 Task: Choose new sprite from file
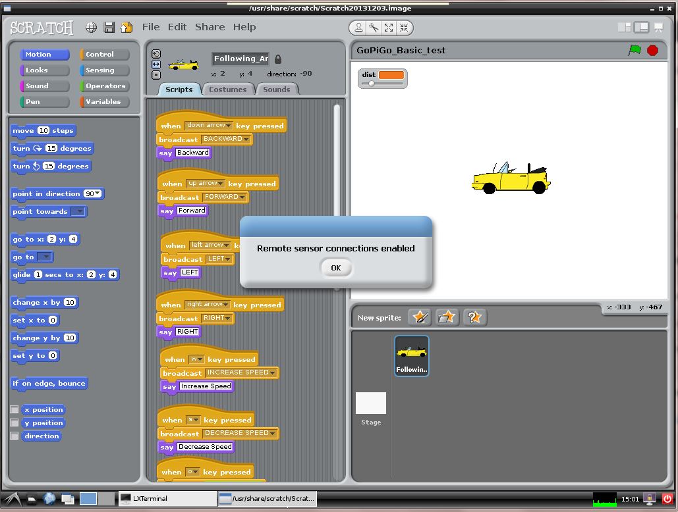447,317
